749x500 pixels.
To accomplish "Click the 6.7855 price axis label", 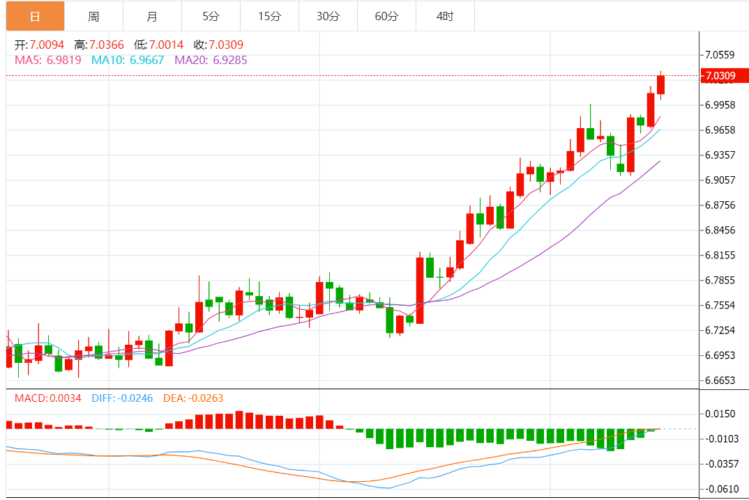I will point(720,280).
